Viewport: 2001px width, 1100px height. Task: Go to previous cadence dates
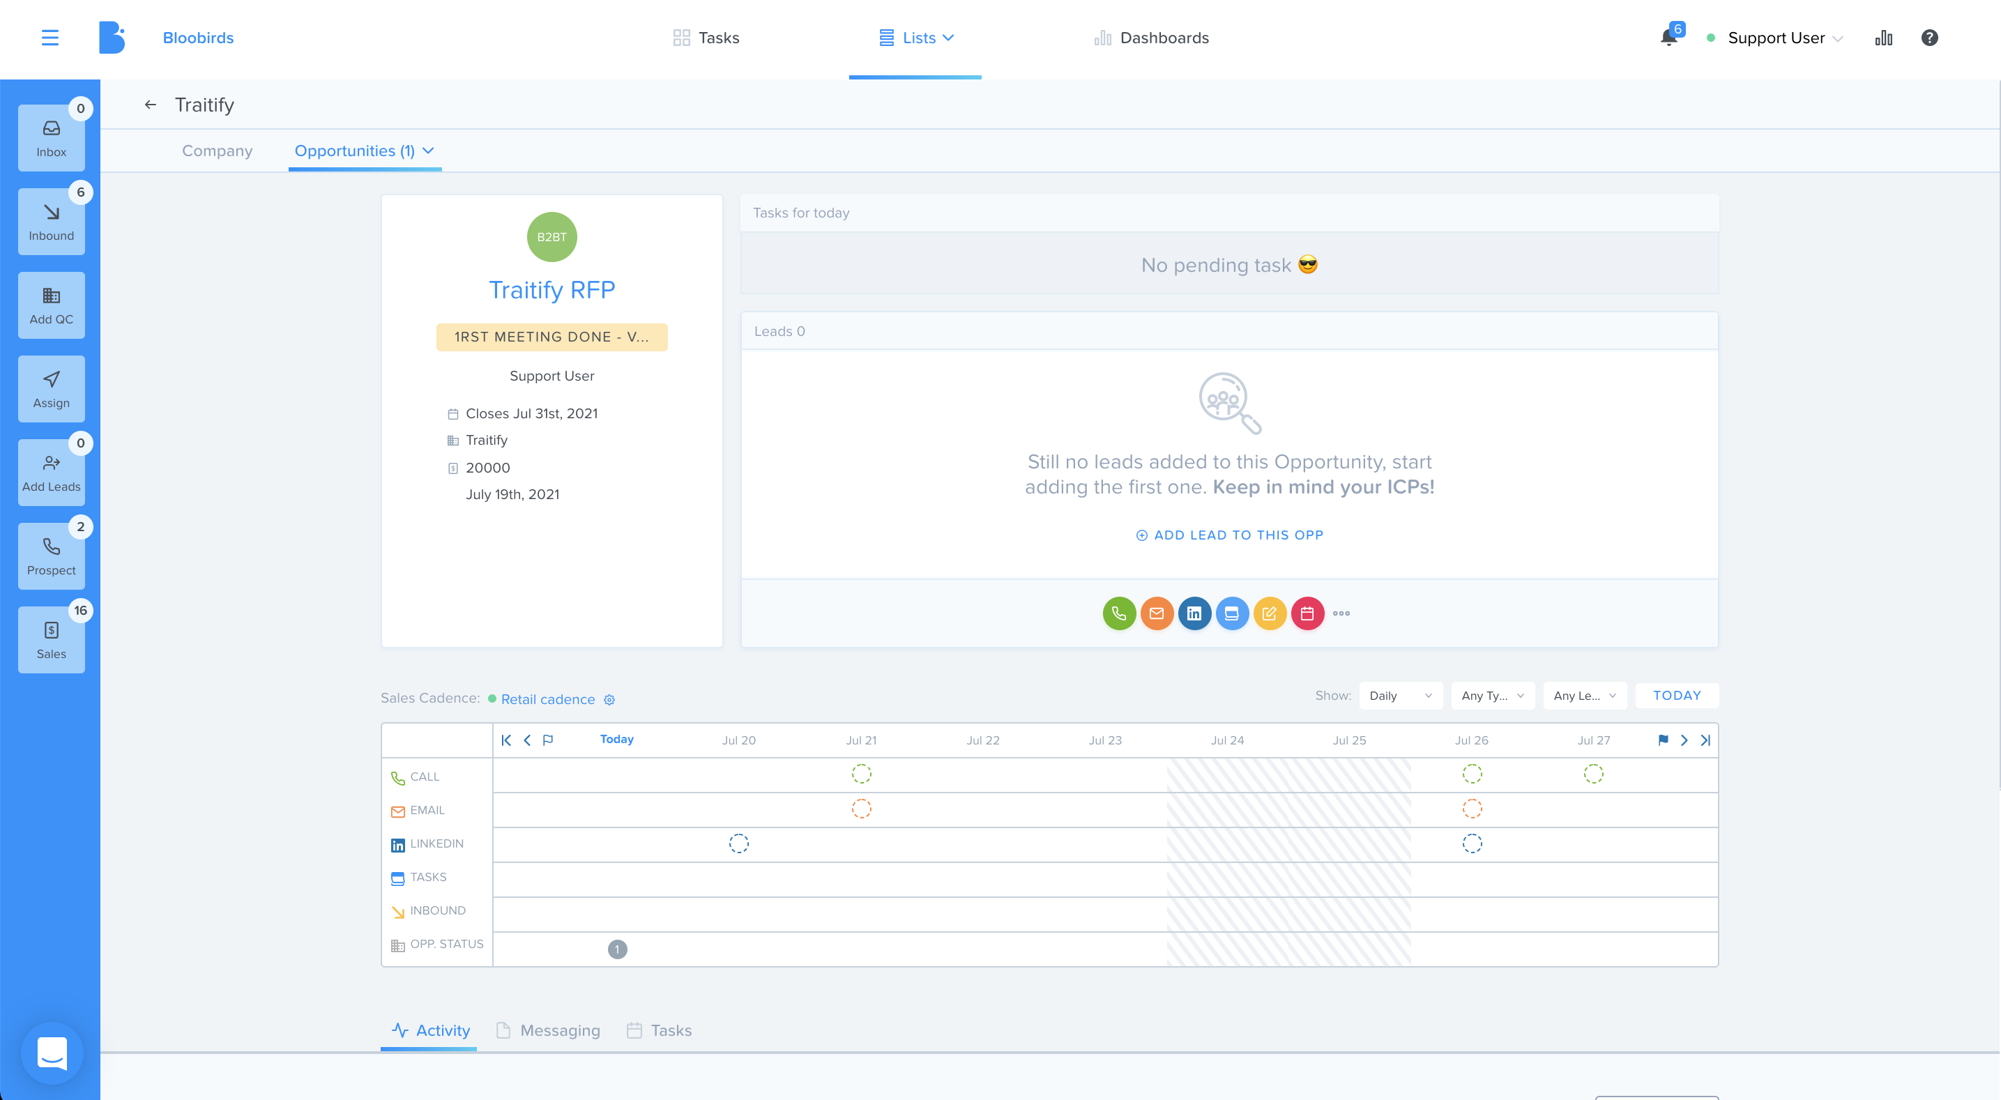[527, 740]
